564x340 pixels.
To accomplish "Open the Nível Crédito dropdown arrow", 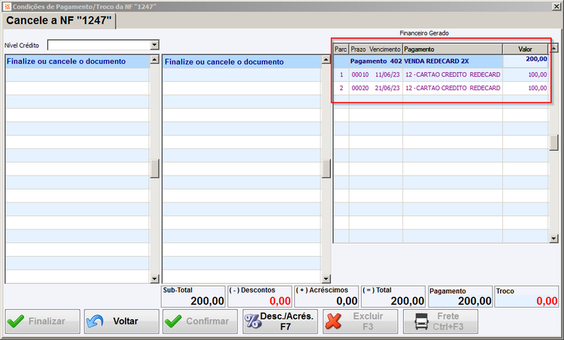I will pos(154,45).
